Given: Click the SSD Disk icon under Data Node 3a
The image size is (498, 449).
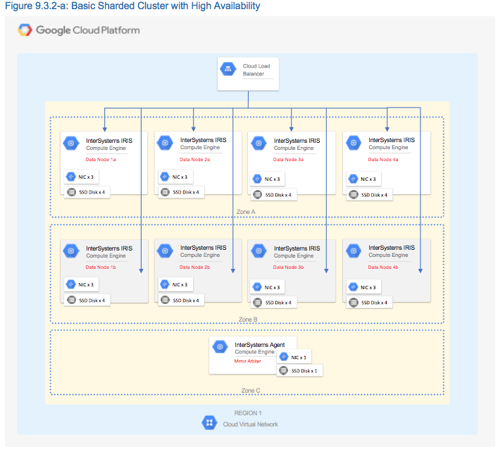Looking at the screenshot, I should pyautogui.click(x=257, y=194).
